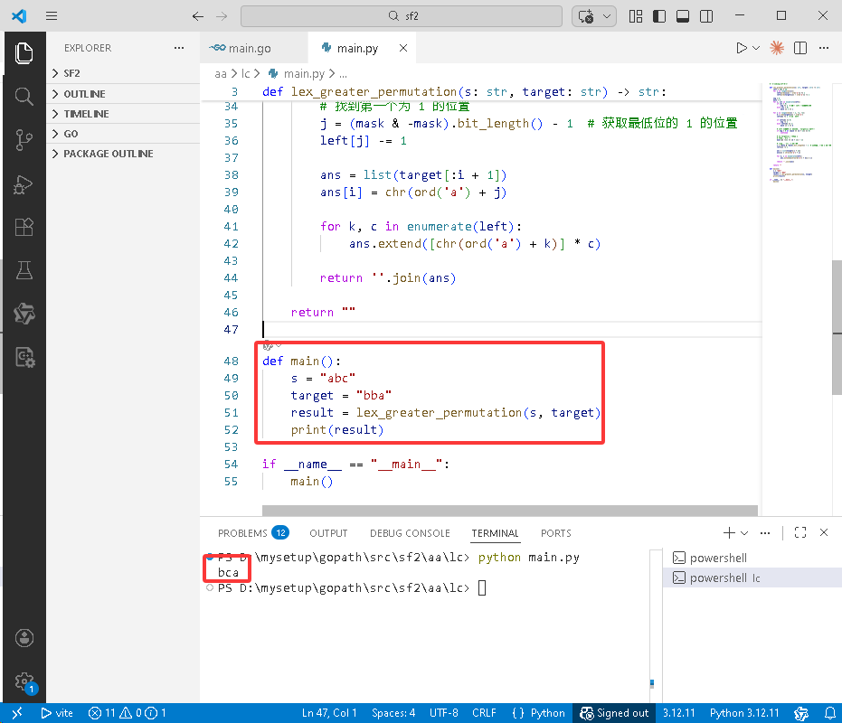Open Run and Debug view
The width and height of the screenshot is (842, 723).
24,184
